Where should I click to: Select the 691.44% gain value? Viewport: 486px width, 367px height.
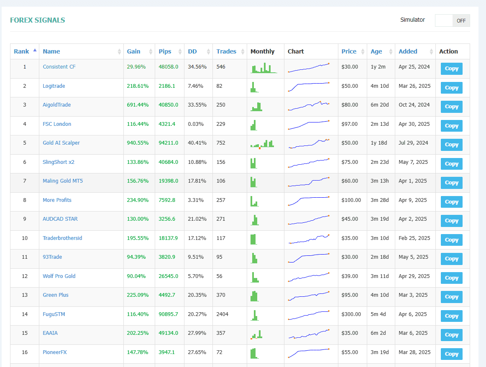(138, 105)
